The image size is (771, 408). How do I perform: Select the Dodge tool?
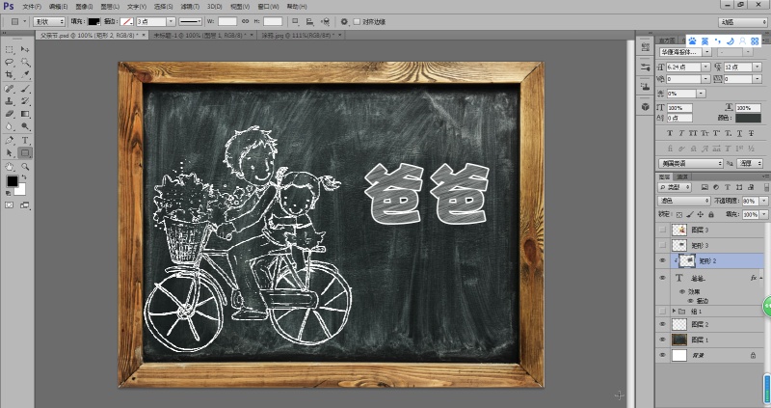coord(25,126)
